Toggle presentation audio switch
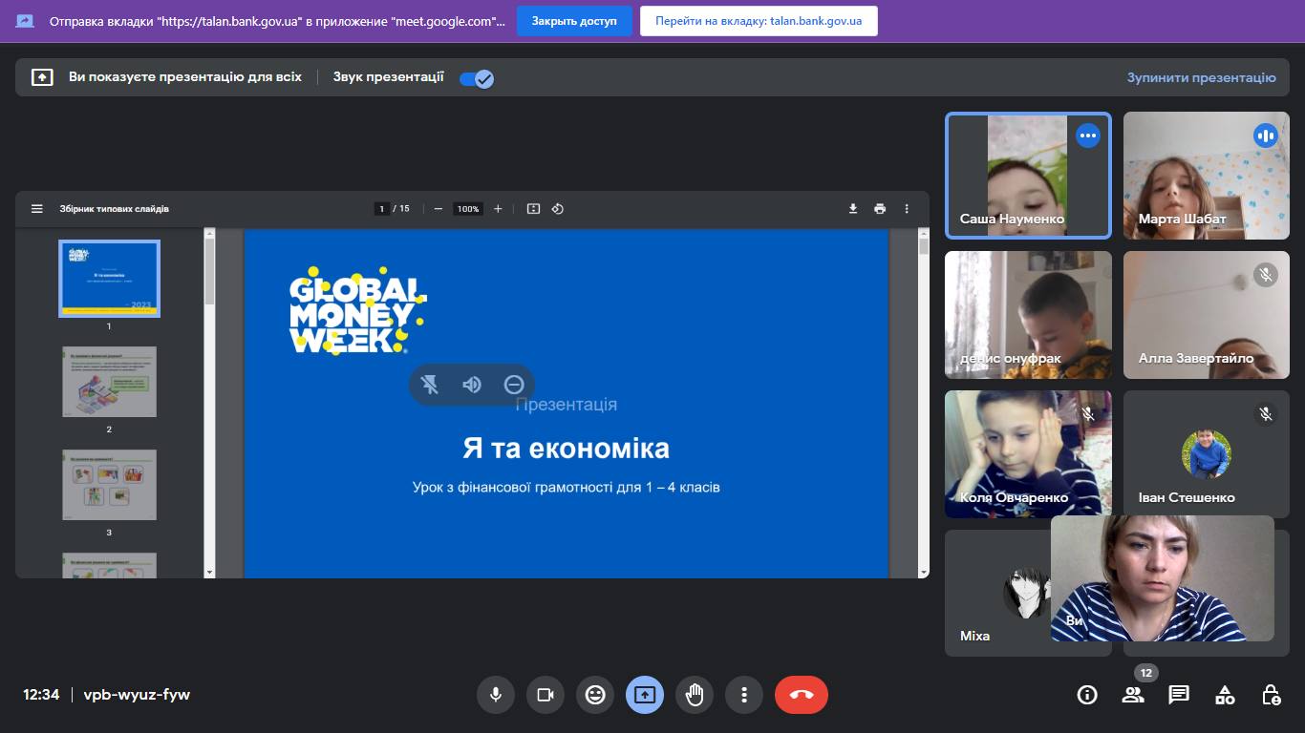 [x=477, y=78]
